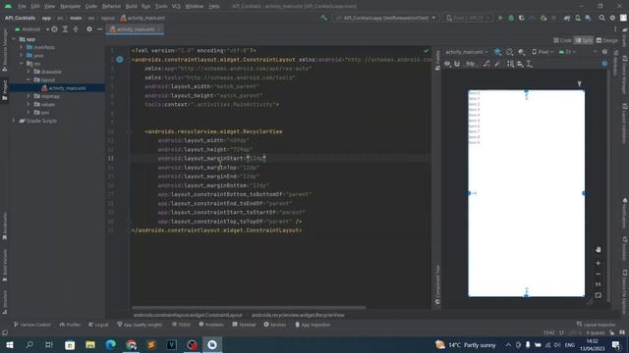The image size is (629, 353).
Task: Expand the mipmap folder
Action: (x=29, y=96)
